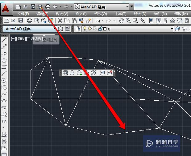This screenshot has width=191, height=156.
Task: Click the New icon in the quick access toolbar
Action: click(18, 7)
